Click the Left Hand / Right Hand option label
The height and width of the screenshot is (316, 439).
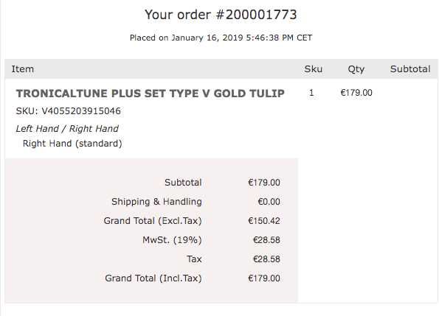pos(67,128)
